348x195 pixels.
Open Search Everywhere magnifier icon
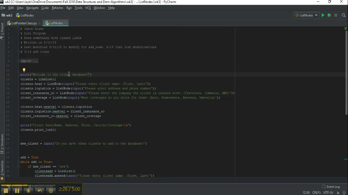click(x=344, y=15)
